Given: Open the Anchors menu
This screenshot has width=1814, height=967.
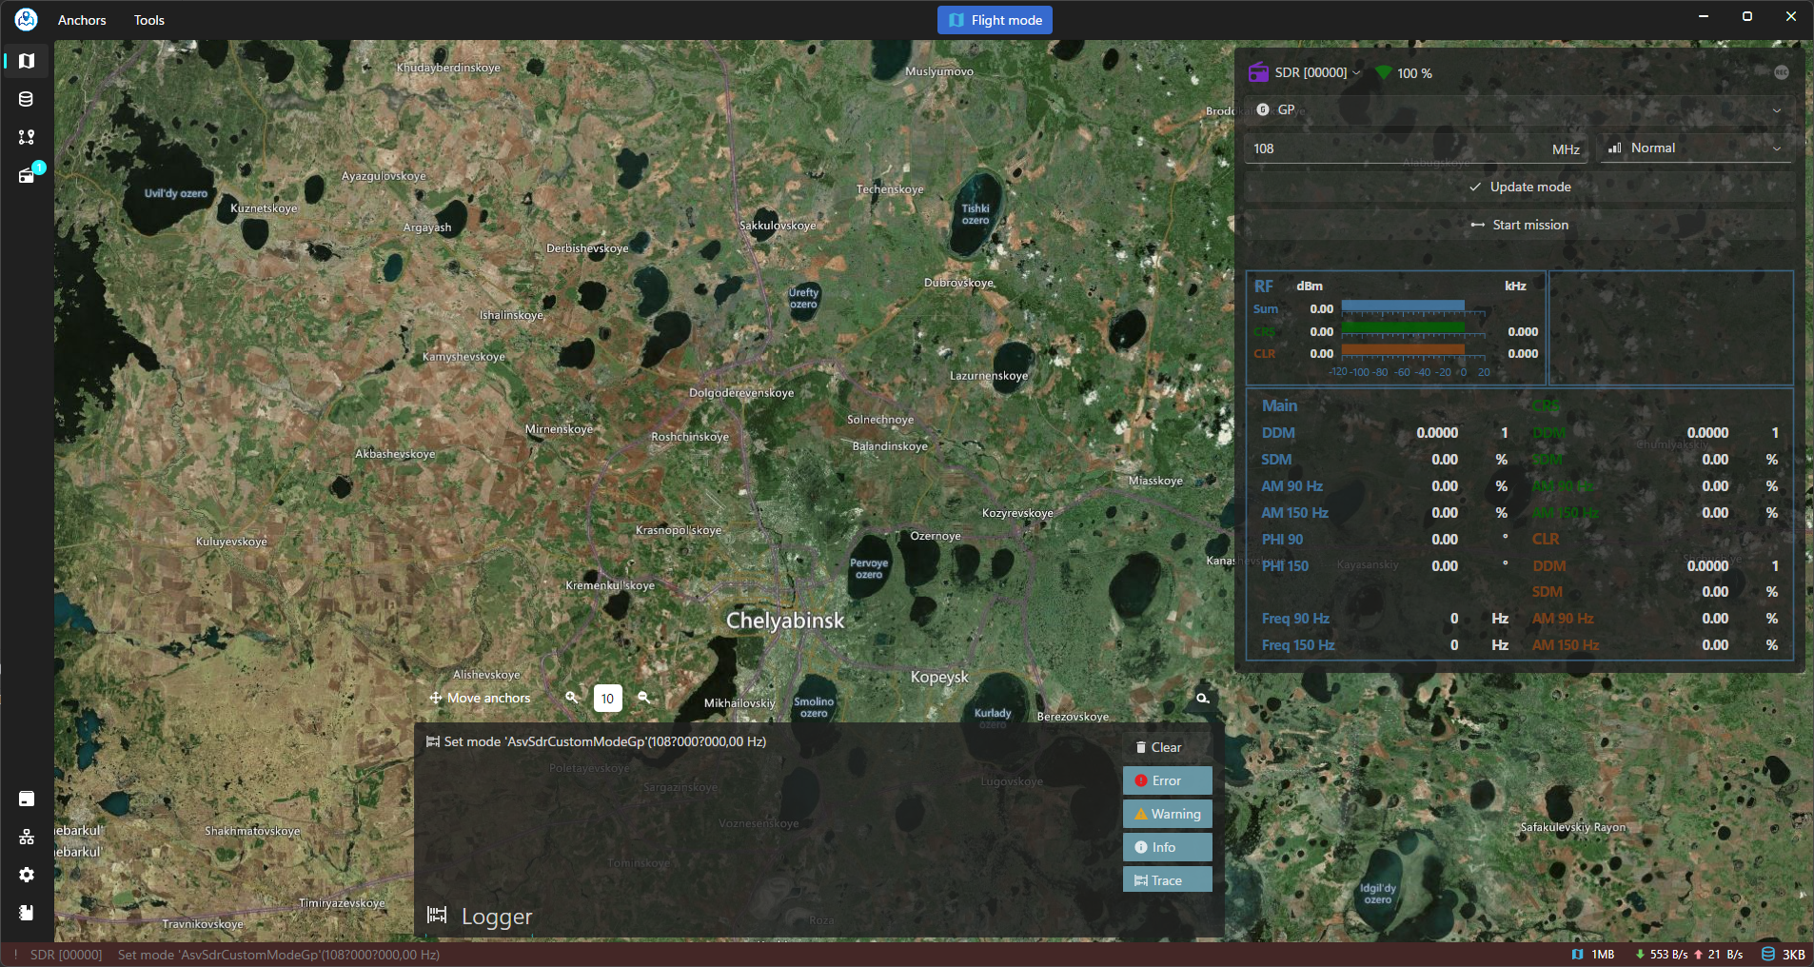Looking at the screenshot, I should click(82, 20).
